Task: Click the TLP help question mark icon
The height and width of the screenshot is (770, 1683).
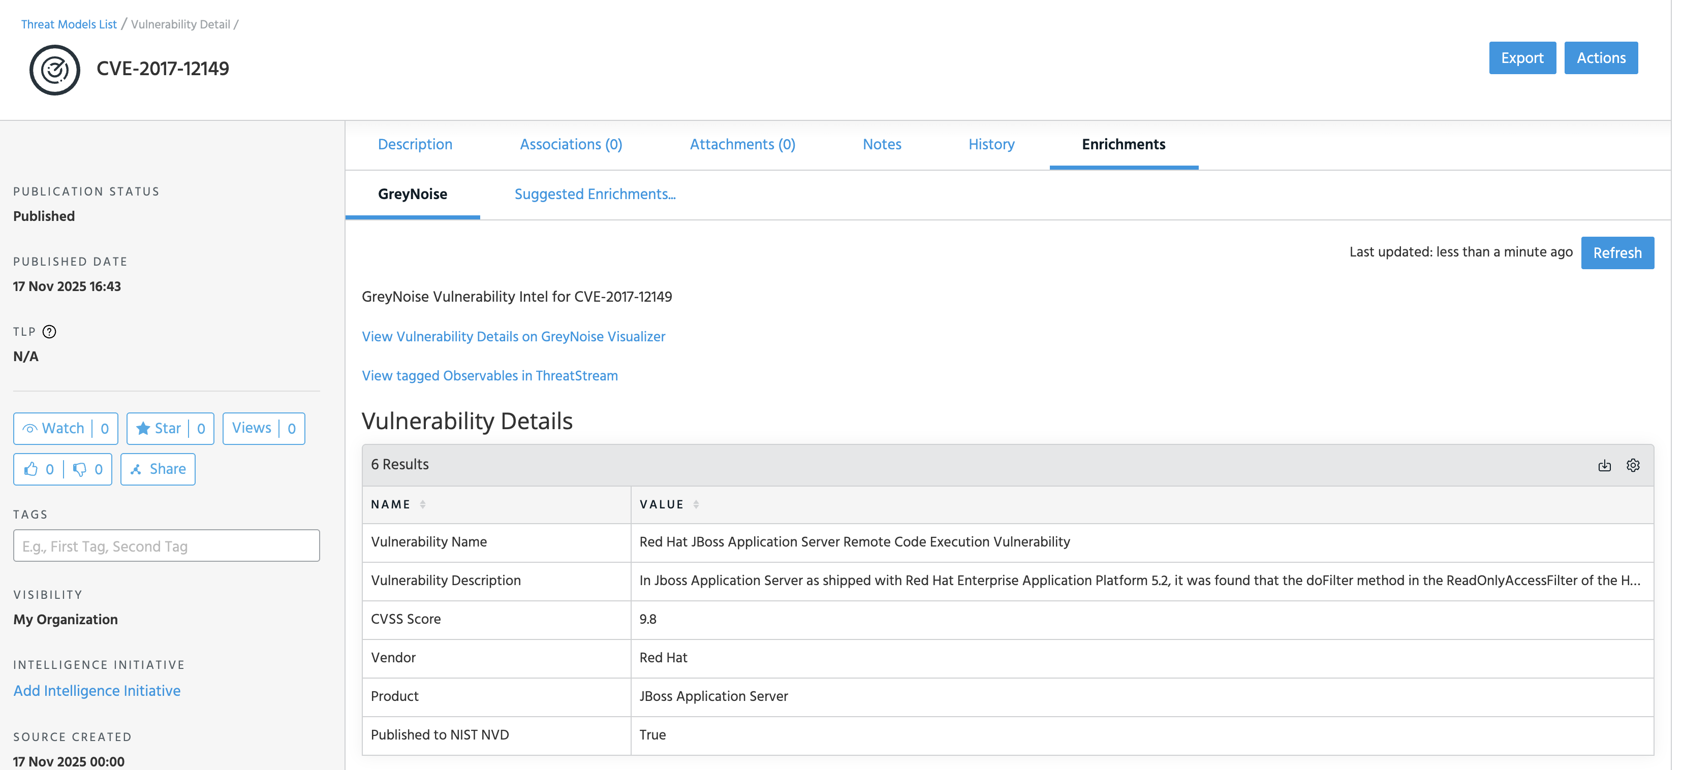Action: (x=49, y=332)
